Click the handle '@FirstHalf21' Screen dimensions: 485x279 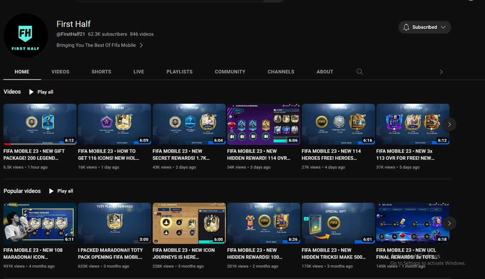coord(71,34)
